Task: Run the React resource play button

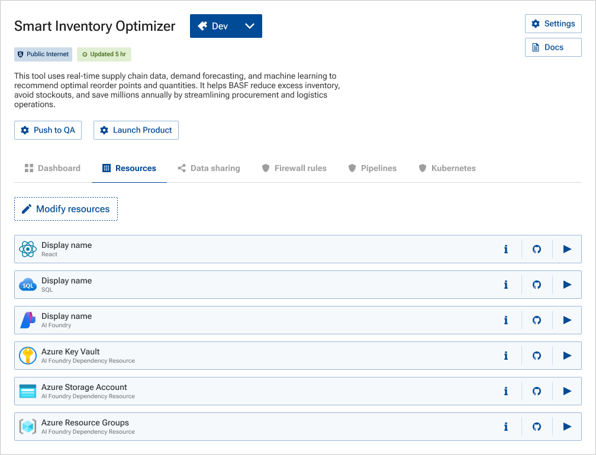Action: (x=567, y=249)
